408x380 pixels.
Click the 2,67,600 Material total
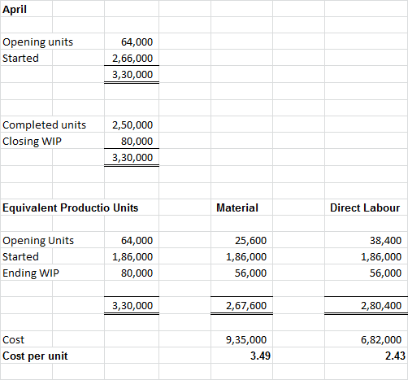click(x=246, y=305)
